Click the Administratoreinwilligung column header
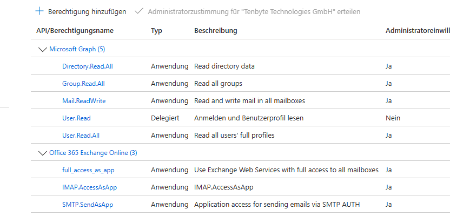 (x=418, y=30)
